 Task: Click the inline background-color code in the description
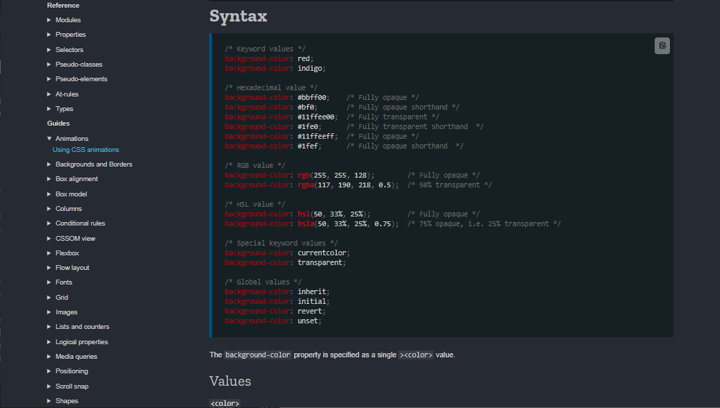pyautogui.click(x=258, y=355)
